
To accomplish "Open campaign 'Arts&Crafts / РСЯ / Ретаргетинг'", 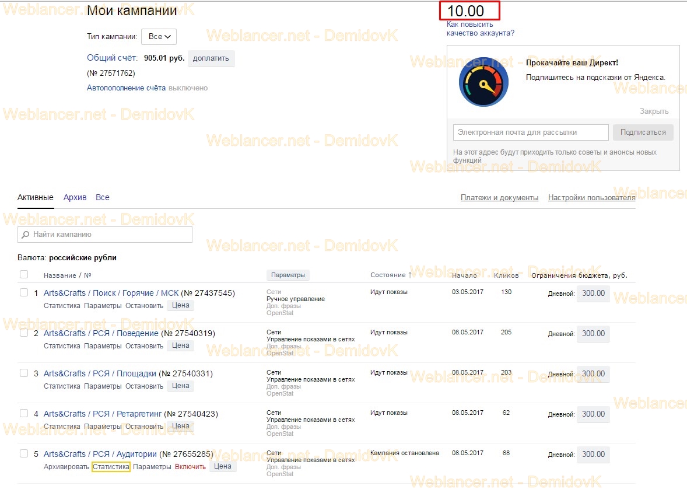I will click(x=103, y=414).
